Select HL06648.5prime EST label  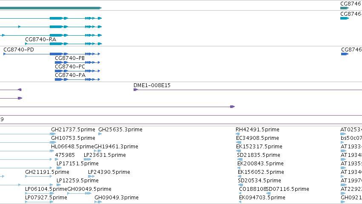72,147
